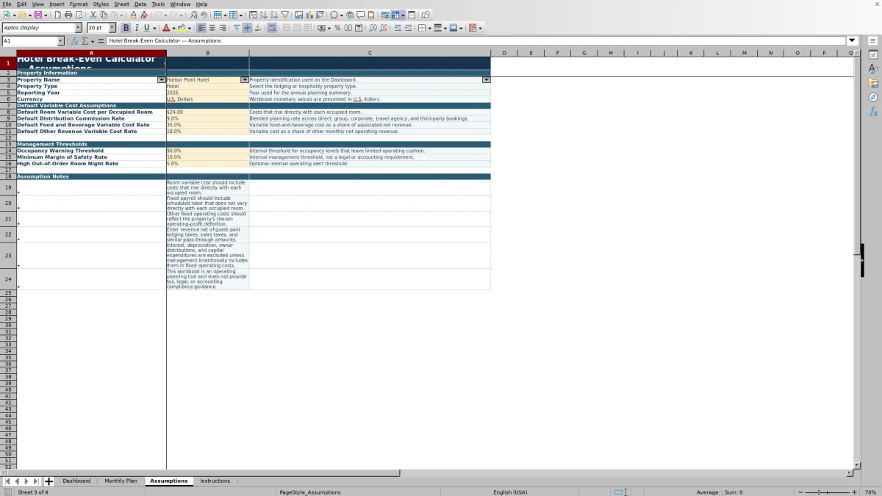This screenshot has width=882, height=496.
Task: Toggle Freeze Rows and Columns button
Action: pos(397,15)
